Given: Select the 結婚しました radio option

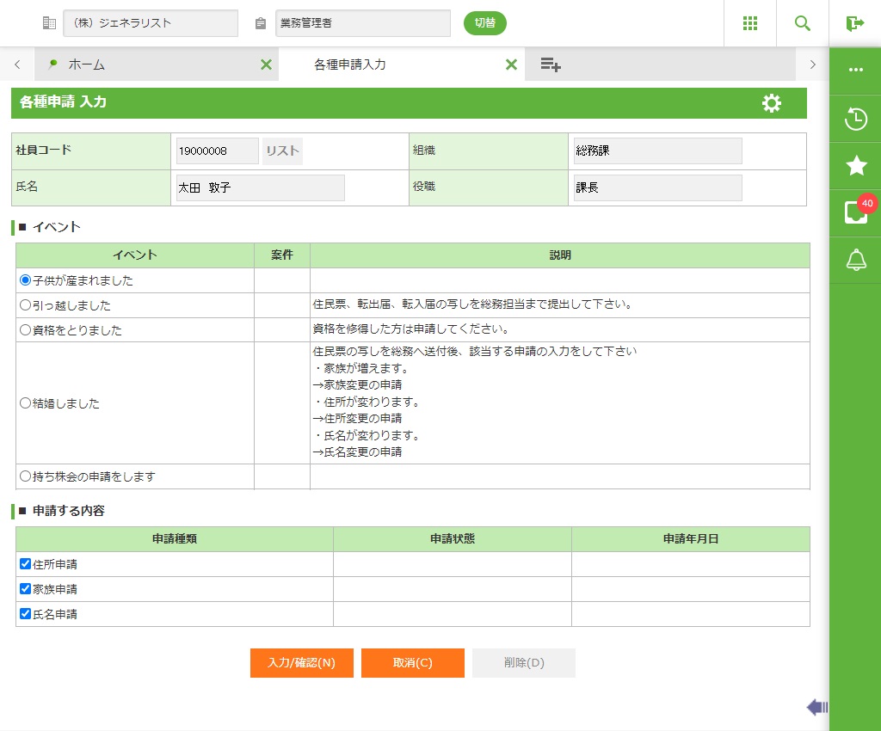Looking at the screenshot, I should 25,403.
